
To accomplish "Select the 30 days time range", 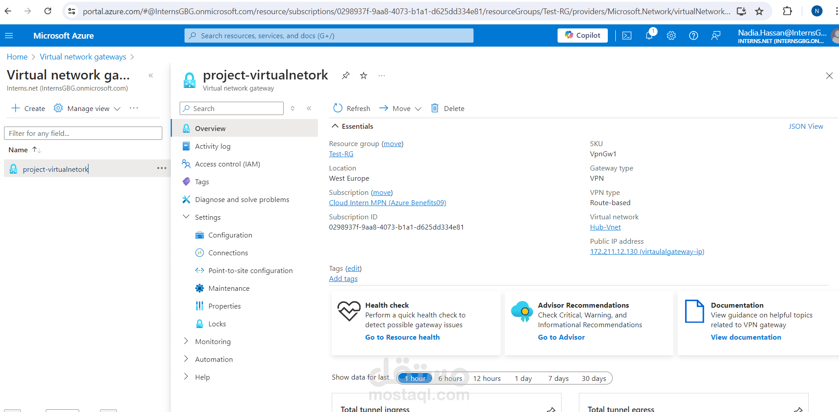I will (594, 378).
